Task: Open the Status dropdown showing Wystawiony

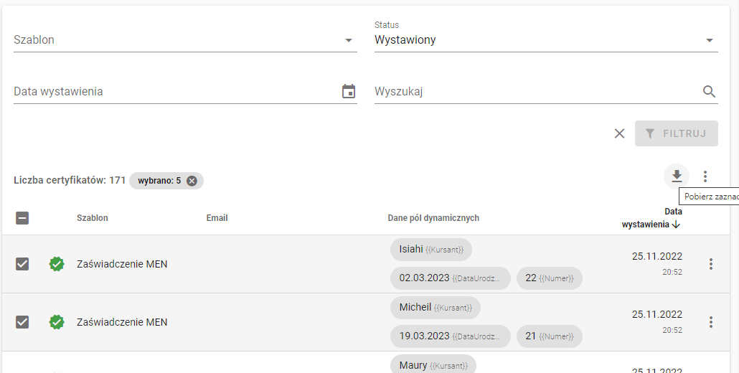Action: (546, 40)
